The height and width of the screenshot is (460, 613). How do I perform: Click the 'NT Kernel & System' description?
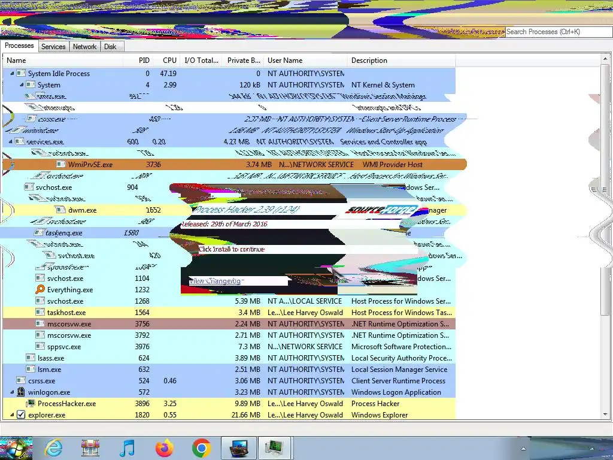383,84
